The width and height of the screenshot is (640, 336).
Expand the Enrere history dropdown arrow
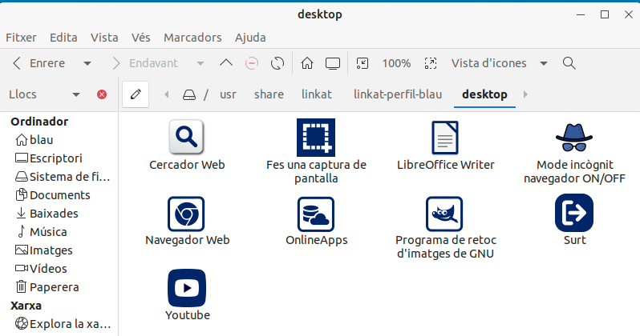click(x=87, y=63)
